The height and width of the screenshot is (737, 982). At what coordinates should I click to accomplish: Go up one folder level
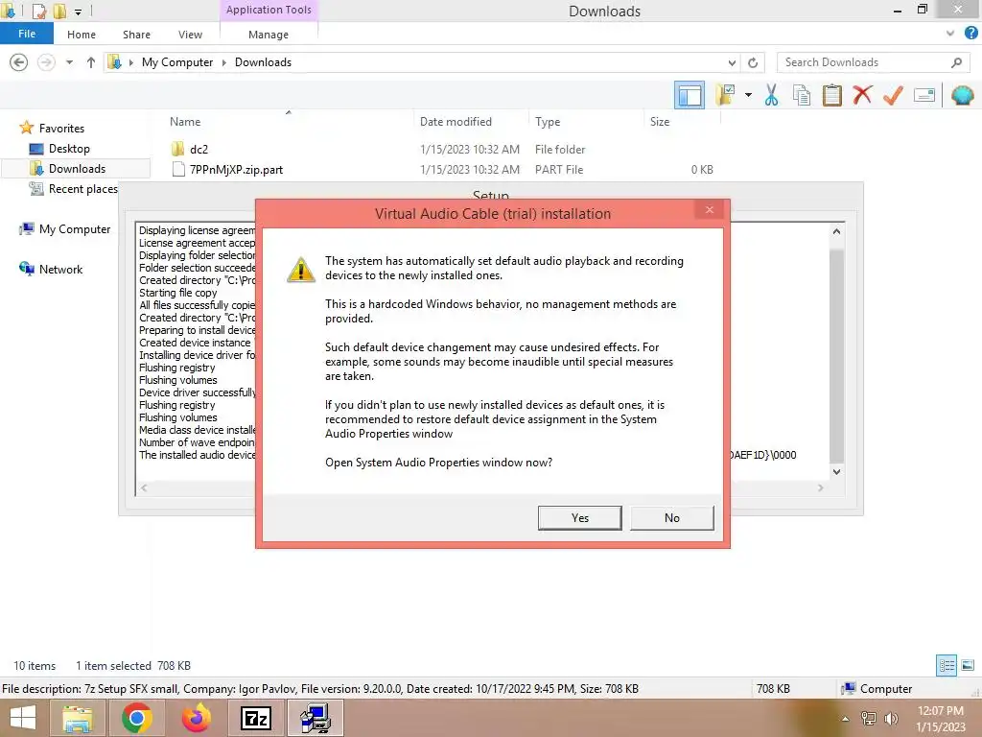pyautogui.click(x=91, y=62)
